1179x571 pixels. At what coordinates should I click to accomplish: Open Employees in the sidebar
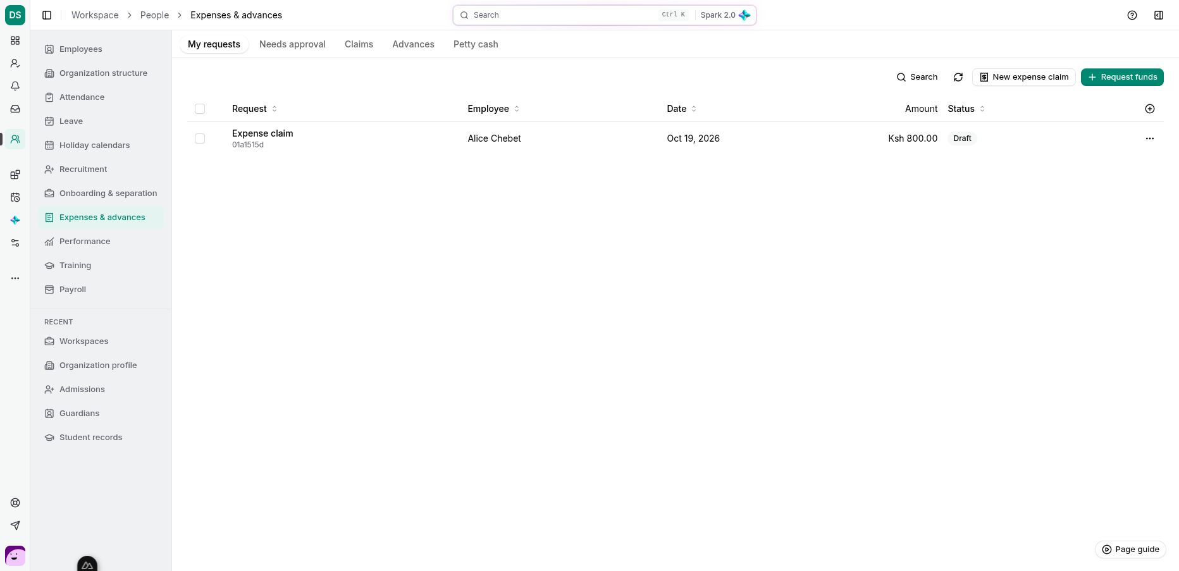point(101,49)
